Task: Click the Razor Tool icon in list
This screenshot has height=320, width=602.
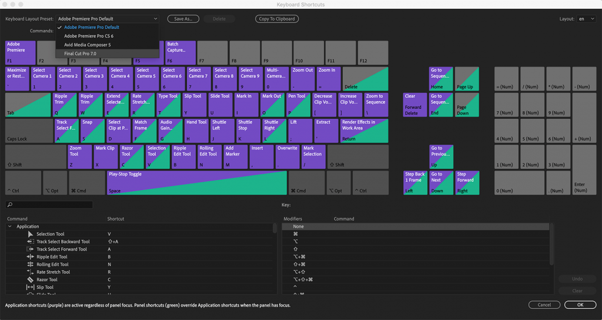Action: [x=31, y=279]
